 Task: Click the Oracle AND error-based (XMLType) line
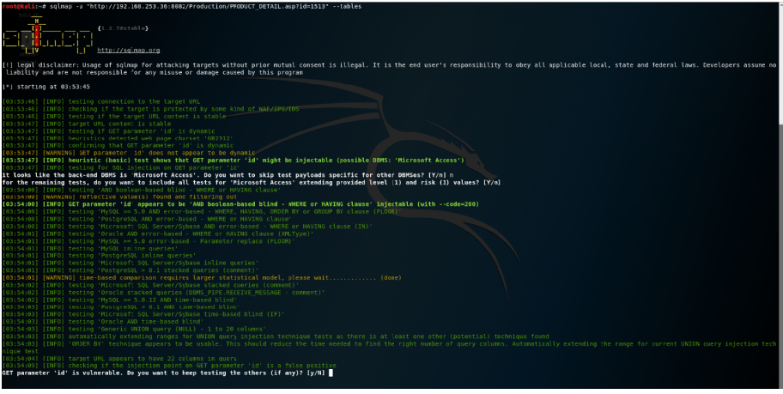click(158, 233)
